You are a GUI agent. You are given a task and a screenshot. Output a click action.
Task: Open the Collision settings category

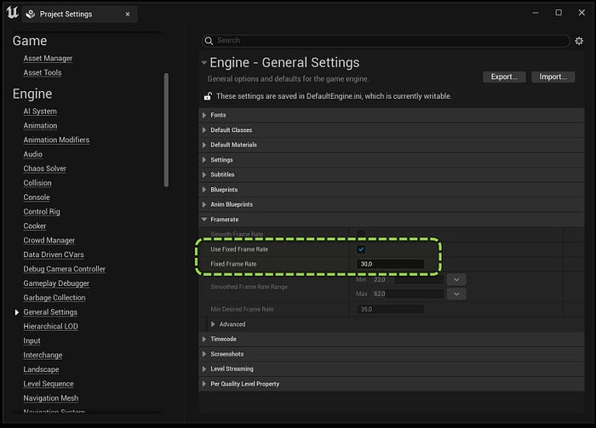[x=37, y=183]
